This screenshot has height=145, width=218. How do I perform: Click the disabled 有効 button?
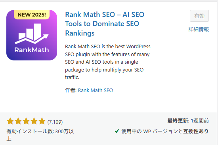point(199,16)
